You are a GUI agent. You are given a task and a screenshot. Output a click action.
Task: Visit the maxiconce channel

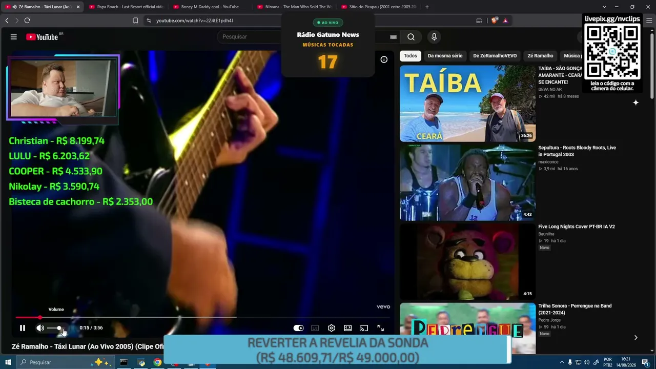(548, 162)
